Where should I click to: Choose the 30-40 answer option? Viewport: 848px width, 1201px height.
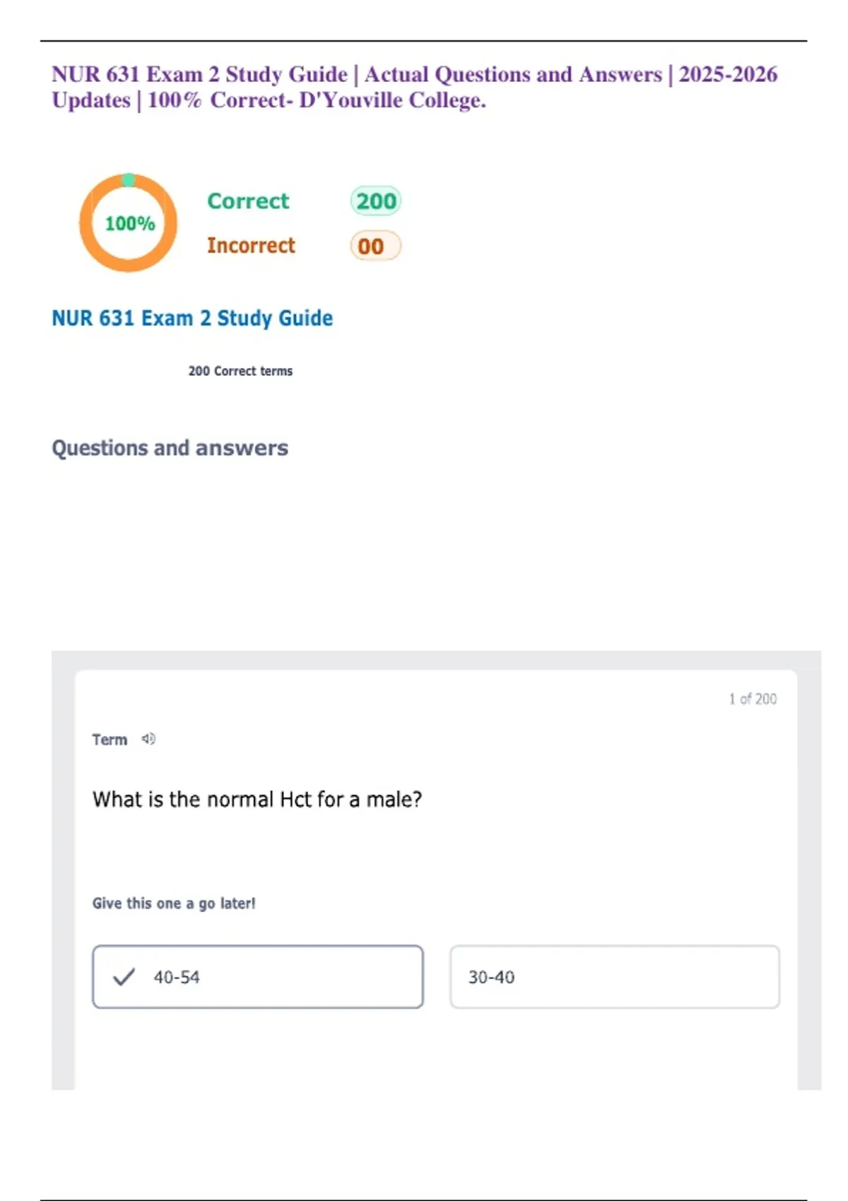pos(615,977)
